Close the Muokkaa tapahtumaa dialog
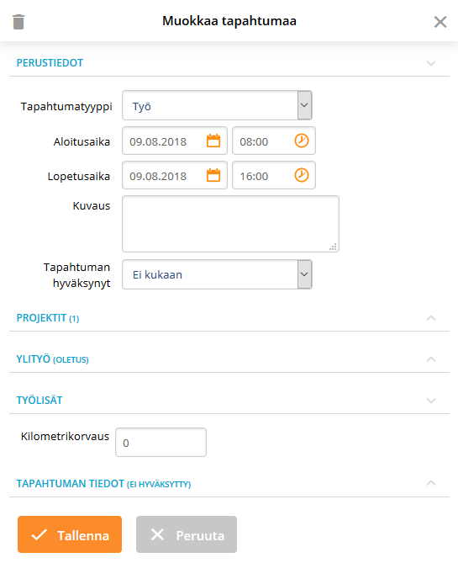This screenshot has height=563, width=458. (x=440, y=22)
